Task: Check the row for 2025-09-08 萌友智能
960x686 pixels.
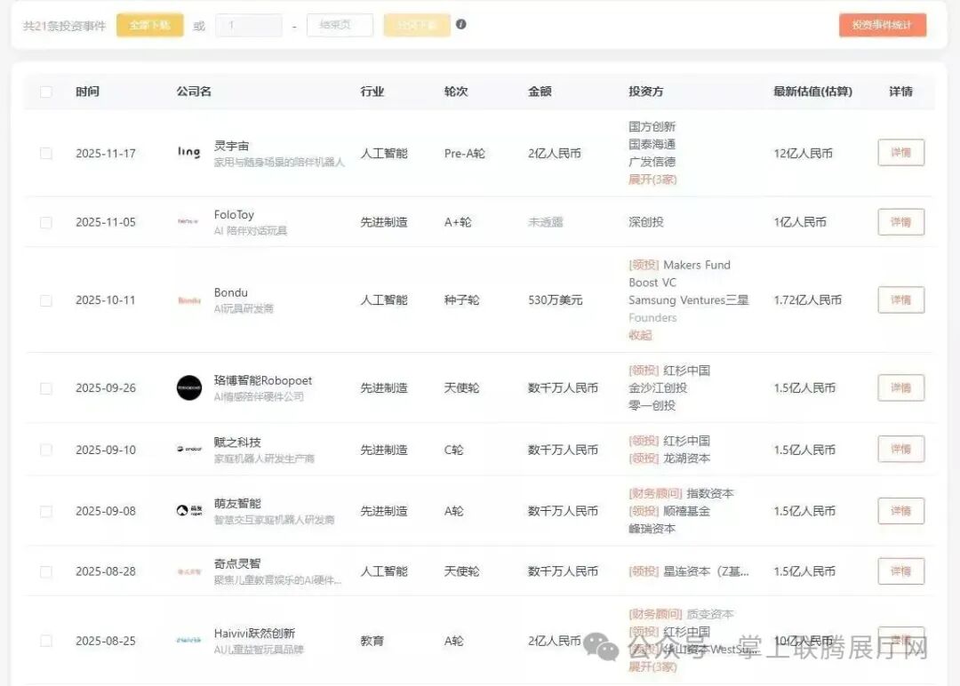Action: 46,511
